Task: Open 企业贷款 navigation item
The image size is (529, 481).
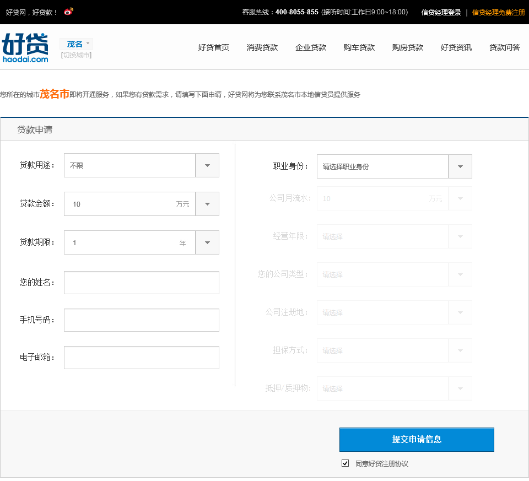Action: click(310, 47)
